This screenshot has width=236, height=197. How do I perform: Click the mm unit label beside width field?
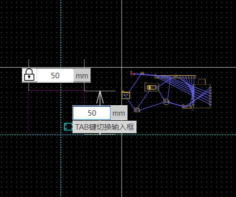click(x=82, y=75)
